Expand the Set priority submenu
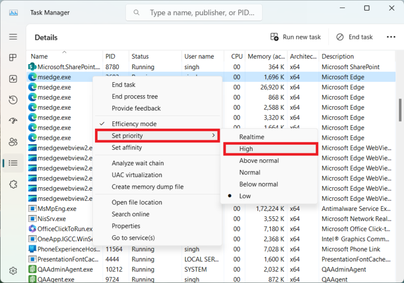The height and width of the screenshot is (283, 404). click(x=157, y=136)
